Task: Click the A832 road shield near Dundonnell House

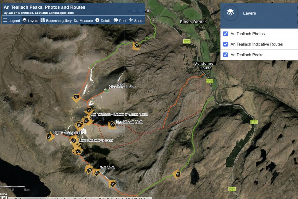Action: (x=209, y=82)
